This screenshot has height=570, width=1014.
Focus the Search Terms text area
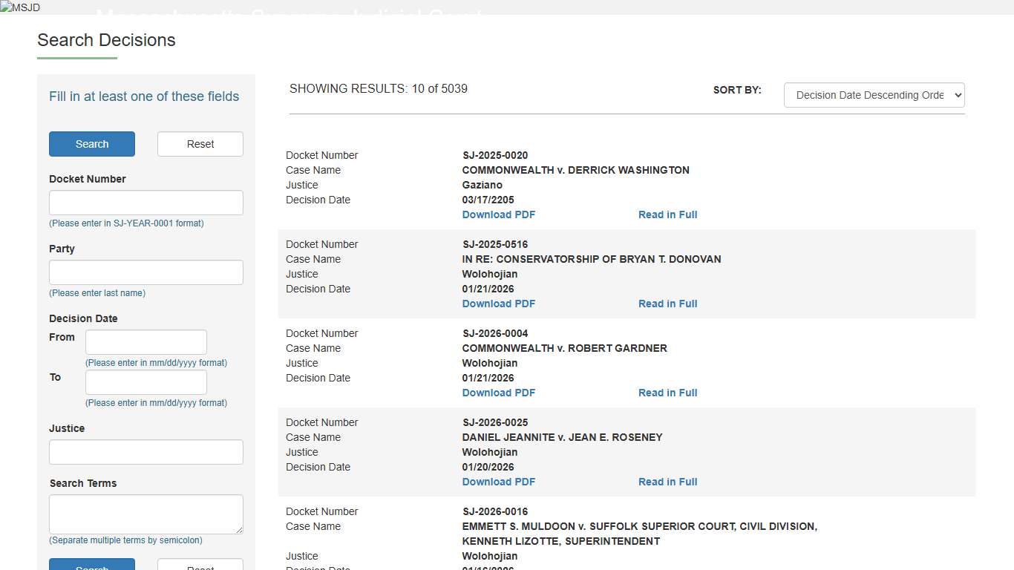pyautogui.click(x=146, y=514)
